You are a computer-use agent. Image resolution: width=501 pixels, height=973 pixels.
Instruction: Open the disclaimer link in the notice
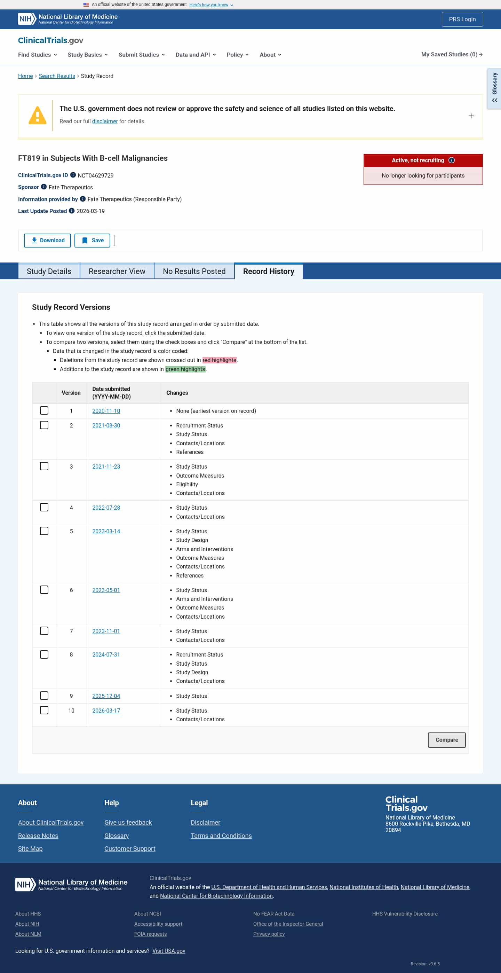point(105,121)
